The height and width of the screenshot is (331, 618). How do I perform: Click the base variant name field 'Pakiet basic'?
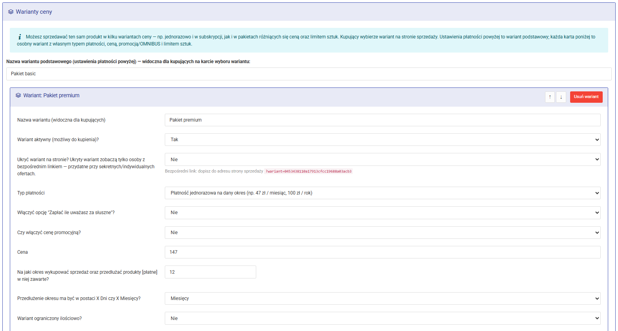[309, 74]
